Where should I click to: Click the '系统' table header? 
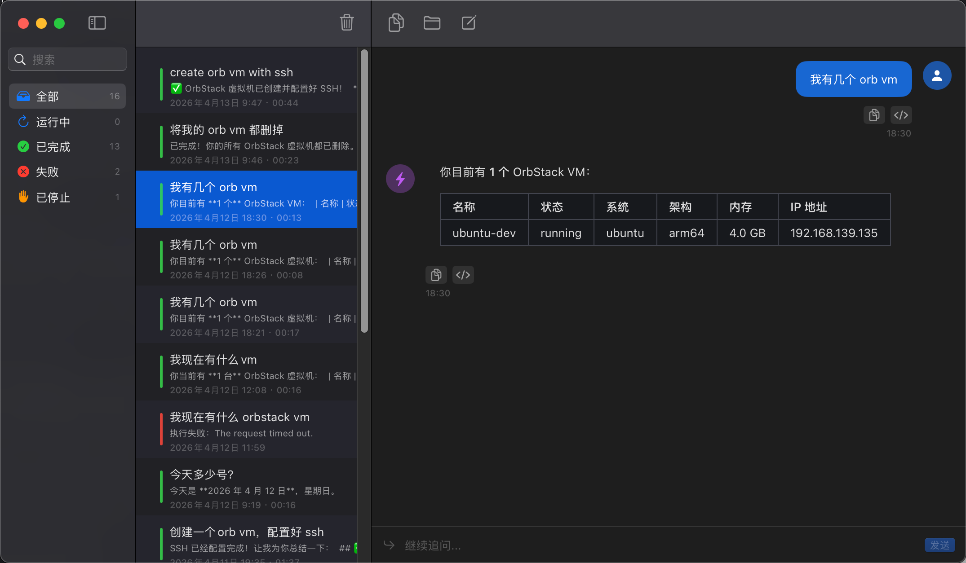pos(625,207)
